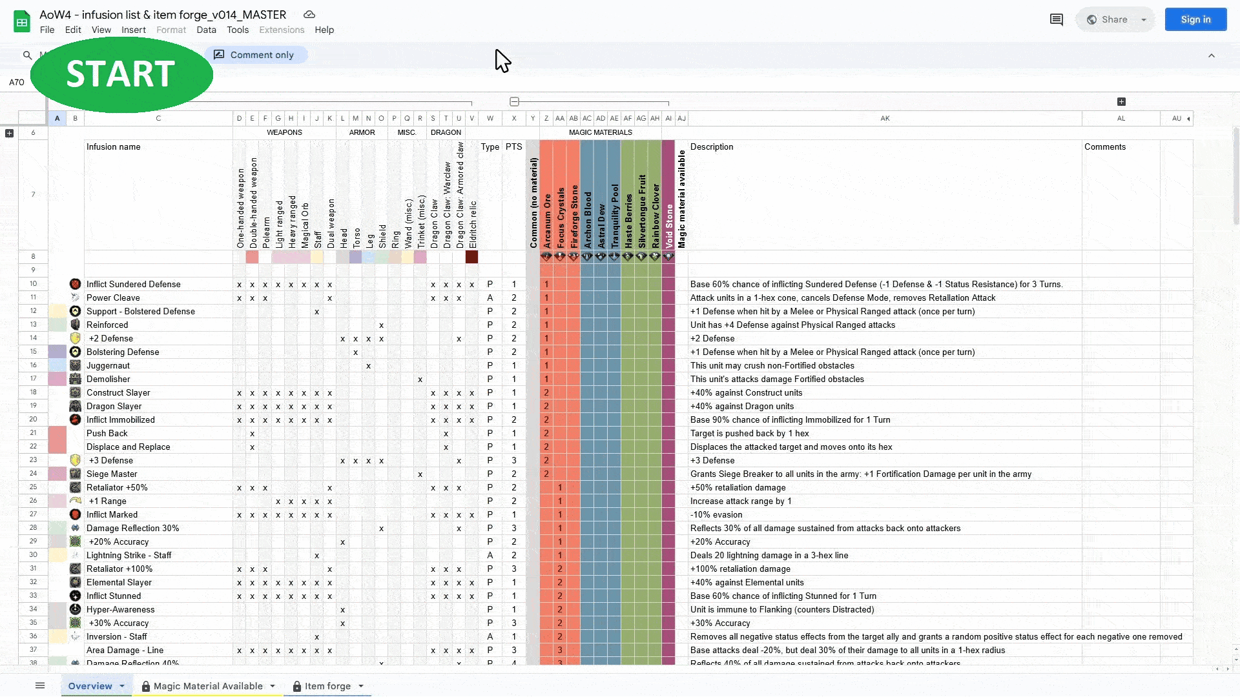The image size is (1240, 697).
Task: Open the all sheets hamburger list
Action: click(40, 685)
